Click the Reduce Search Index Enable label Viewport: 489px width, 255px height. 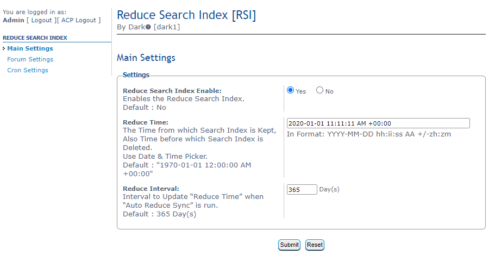click(x=172, y=91)
